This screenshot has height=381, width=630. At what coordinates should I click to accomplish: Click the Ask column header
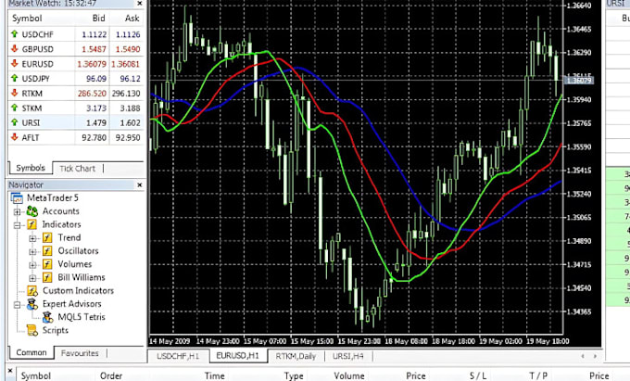pyautogui.click(x=132, y=19)
